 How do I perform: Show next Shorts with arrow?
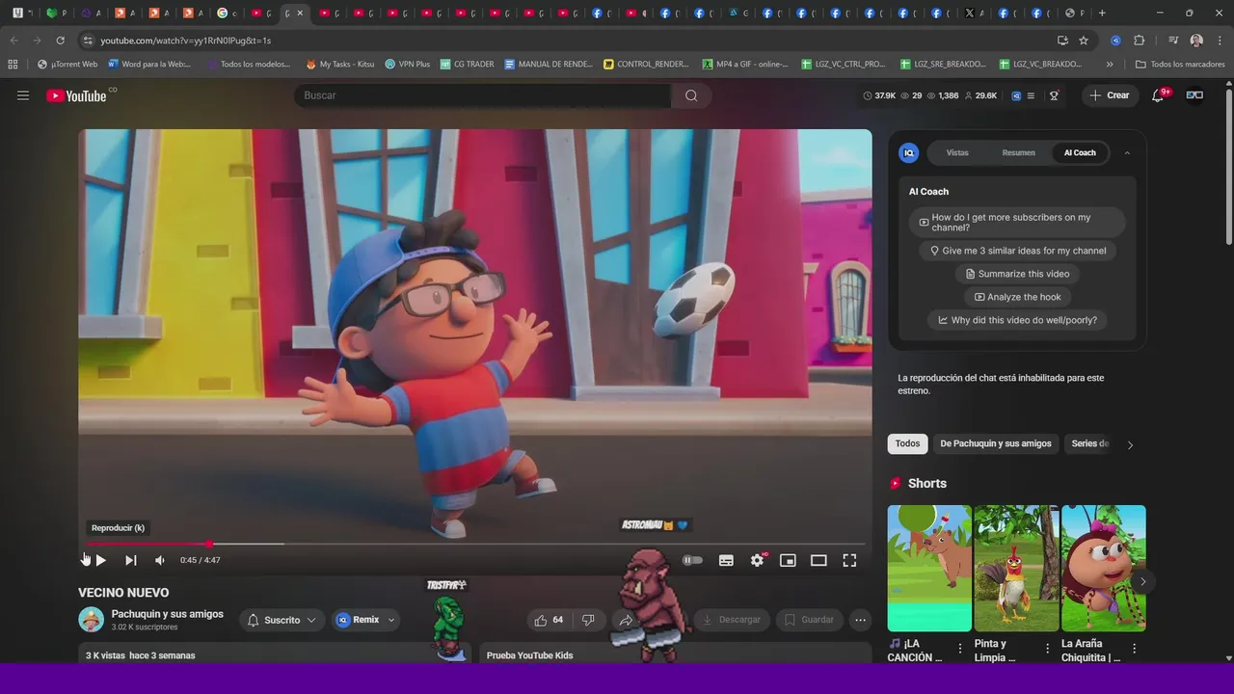[x=1143, y=581]
